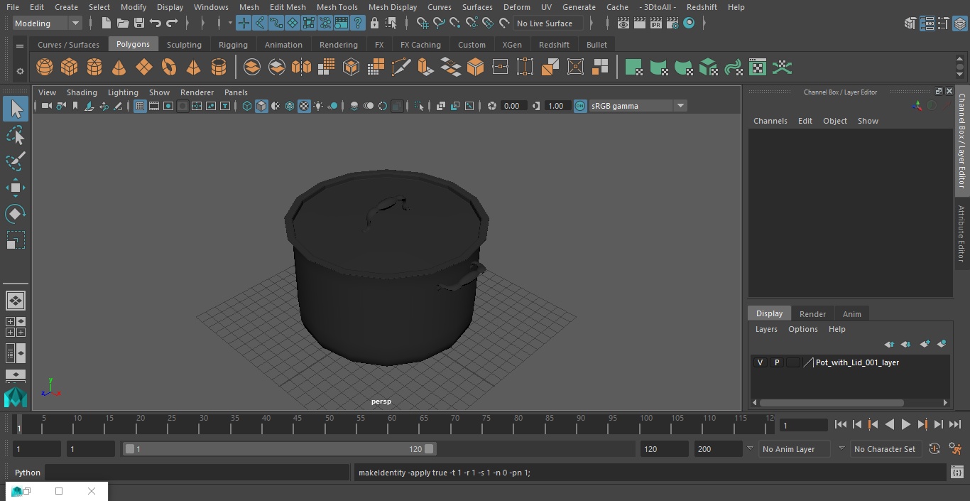970x501 pixels.
Task: Click frame 60 on the time slider
Action: click(392, 424)
